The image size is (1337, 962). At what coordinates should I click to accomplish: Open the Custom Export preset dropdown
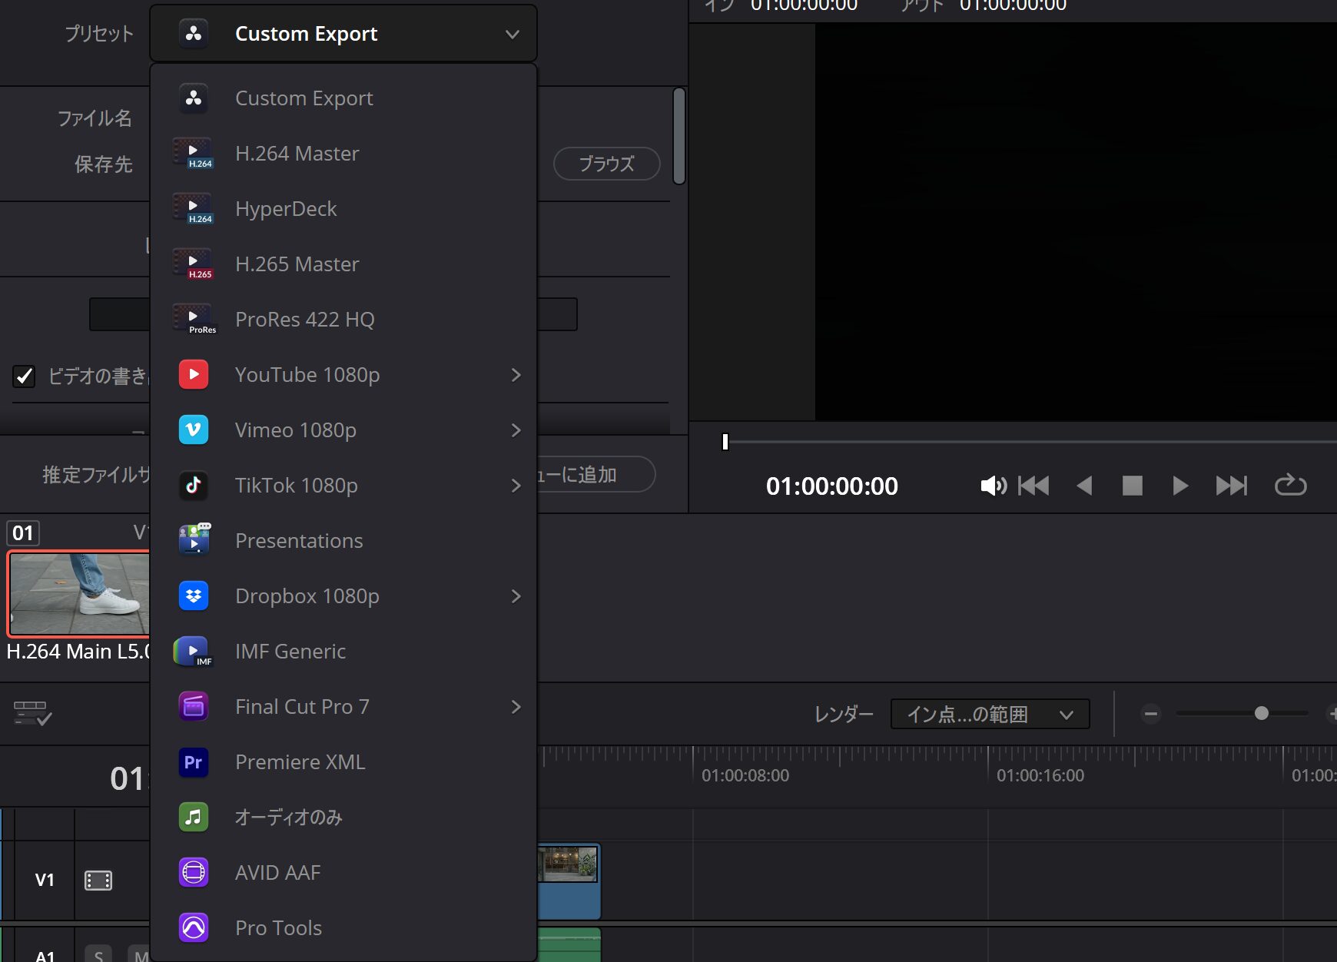pyautogui.click(x=343, y=34)
